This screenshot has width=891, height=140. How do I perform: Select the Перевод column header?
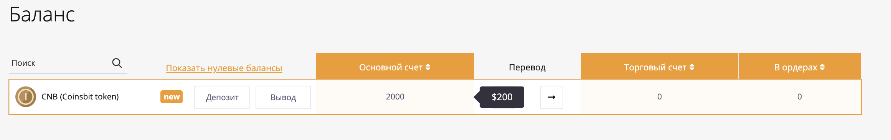[x=527, y=67]
